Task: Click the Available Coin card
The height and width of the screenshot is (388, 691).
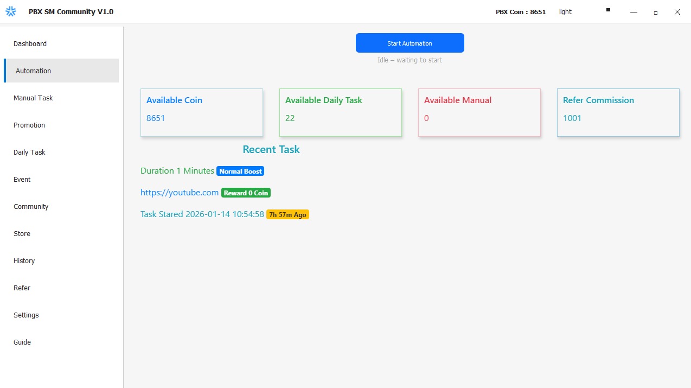Action: [x=201, y=112]
